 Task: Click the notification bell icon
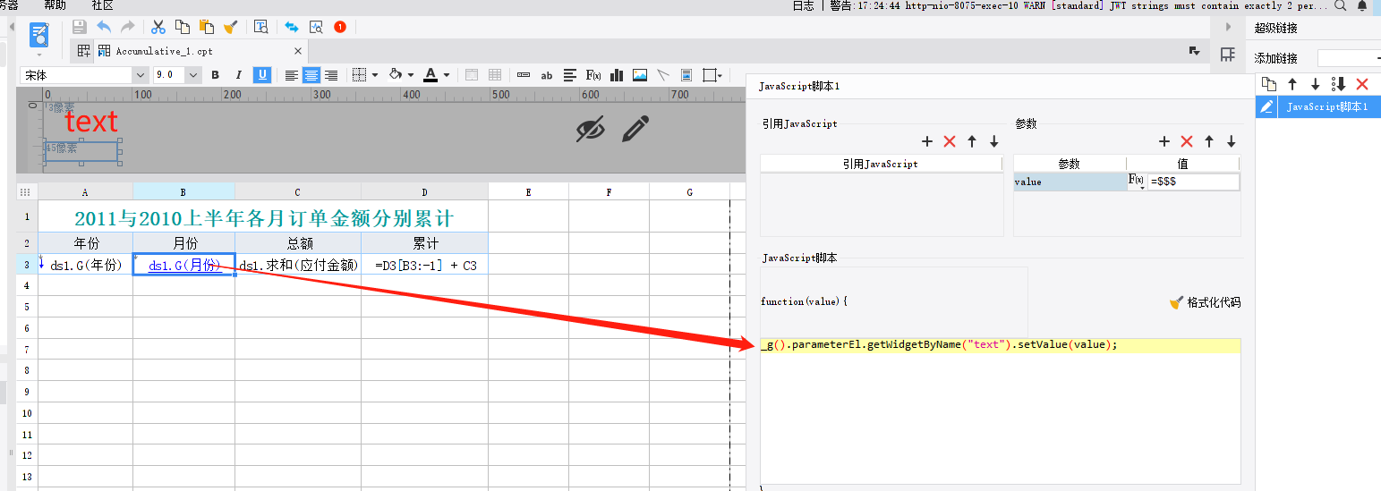tap(1362, 5)
